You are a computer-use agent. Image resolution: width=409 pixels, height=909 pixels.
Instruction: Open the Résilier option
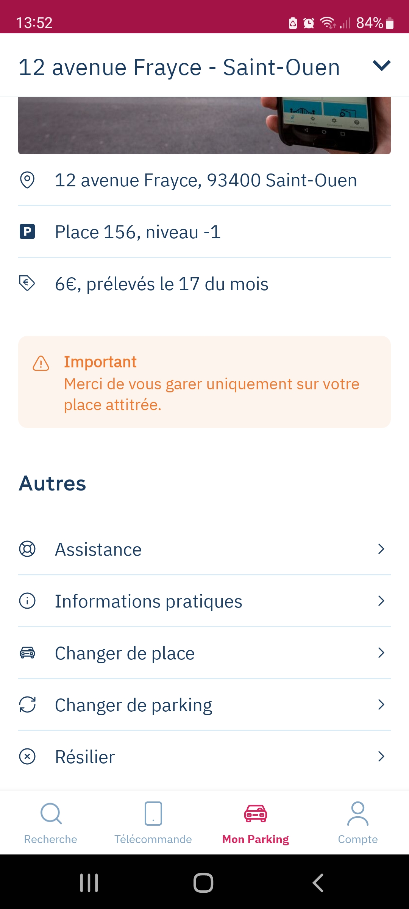204,757
